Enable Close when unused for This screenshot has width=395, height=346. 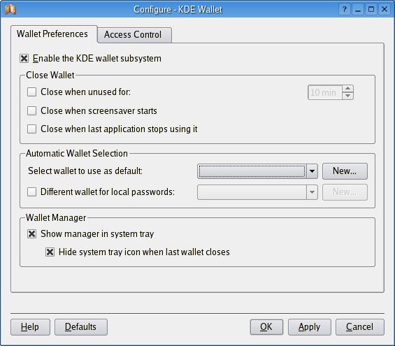tap(31, 92)
